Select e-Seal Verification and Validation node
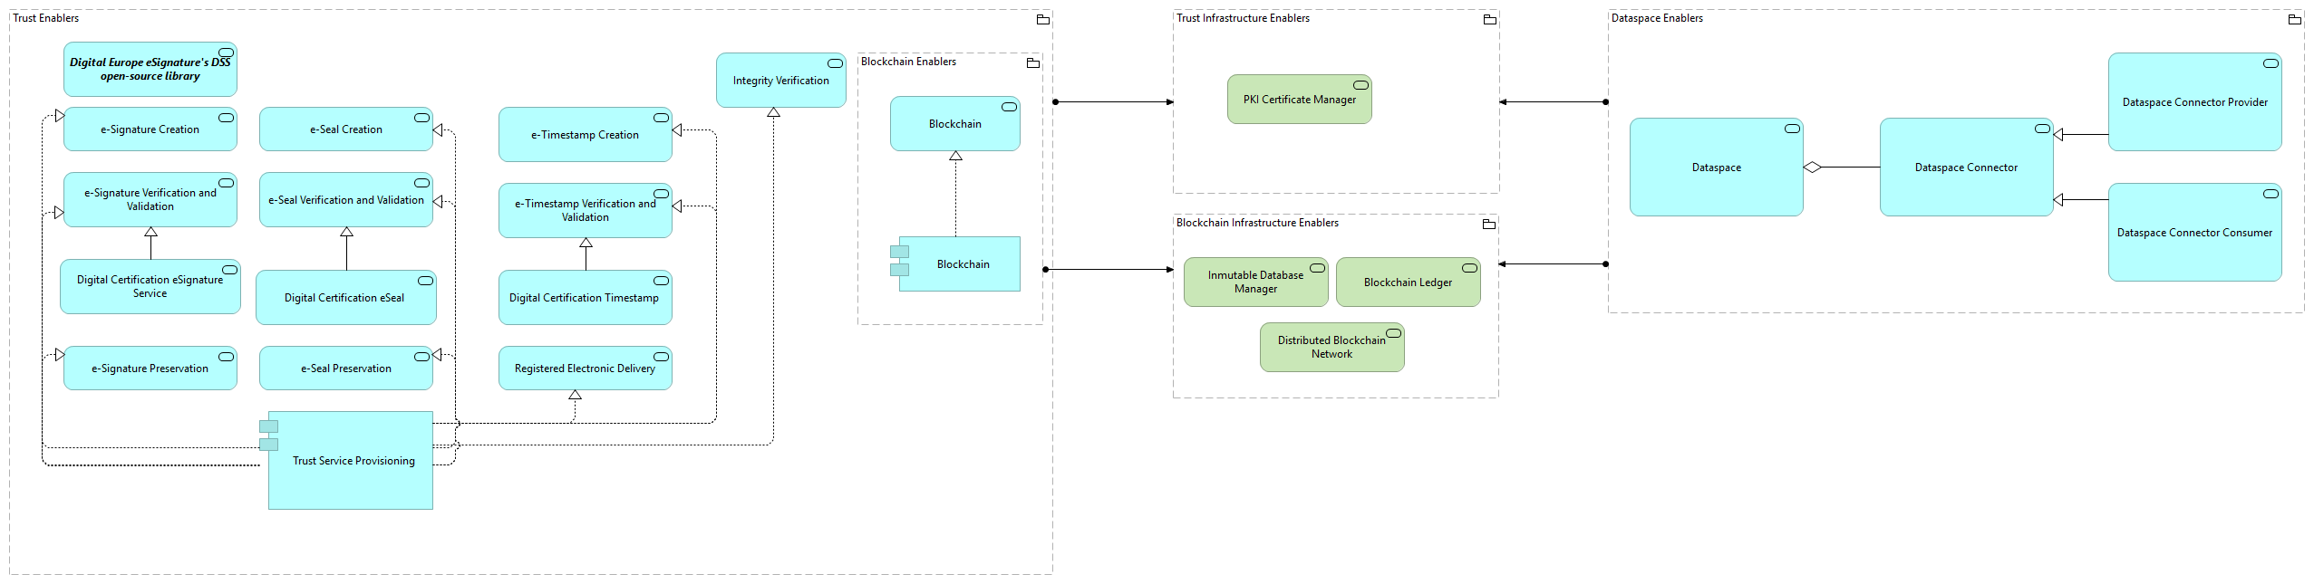The image size is (2314, 584). pos(346,200)
